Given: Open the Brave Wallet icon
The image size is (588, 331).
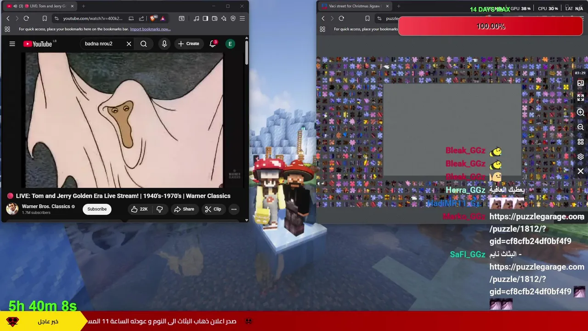Looking at the screenshot, I should [215, 18].
